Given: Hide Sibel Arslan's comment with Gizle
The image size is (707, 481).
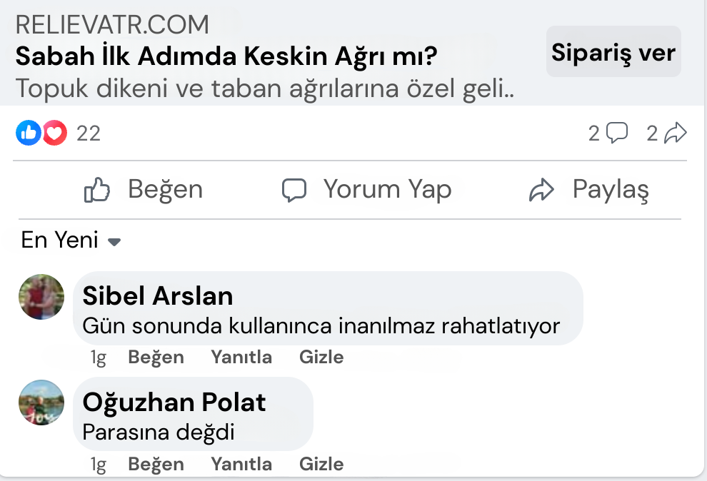Looking at the screenshot, I should point(321,357).
